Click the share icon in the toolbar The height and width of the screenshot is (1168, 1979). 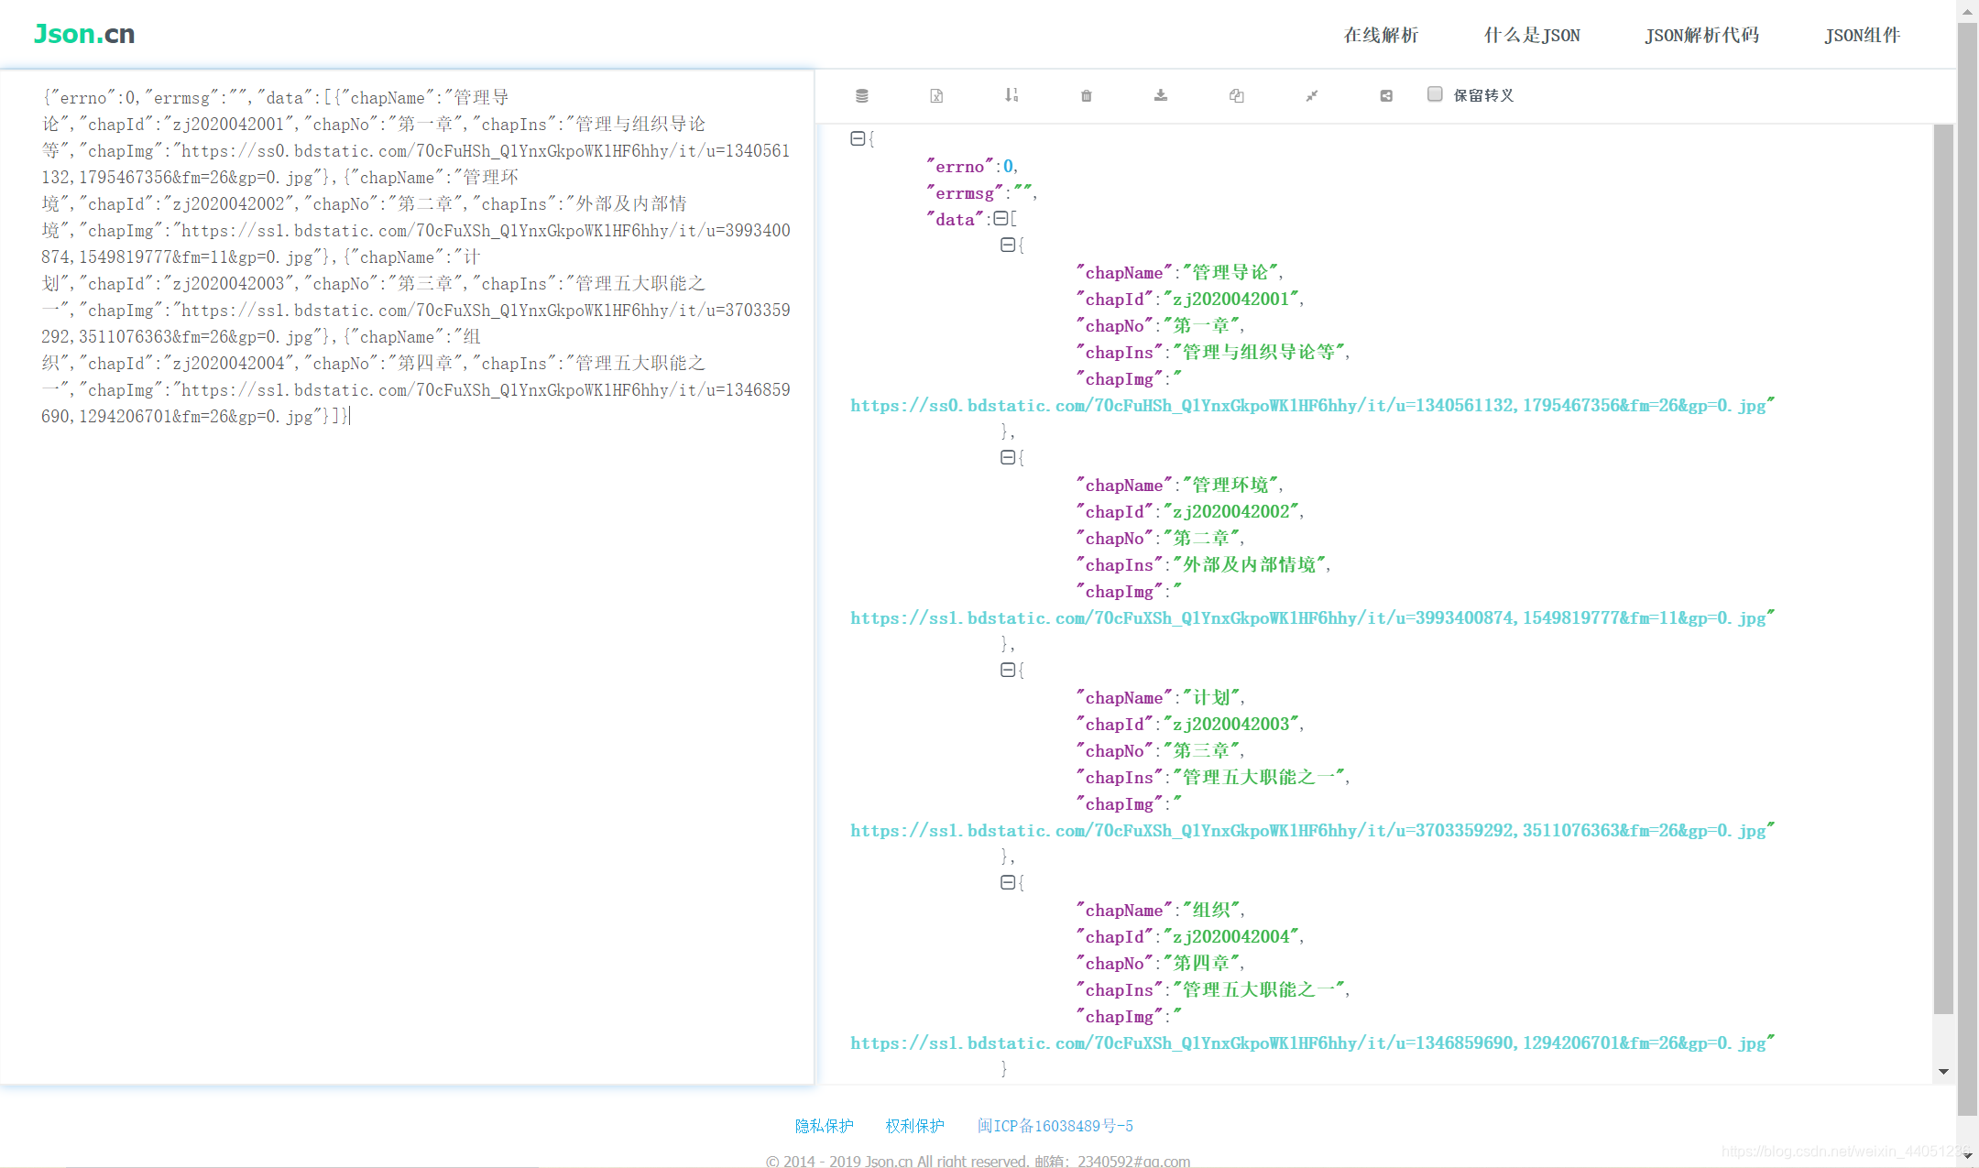click(x=1386, y=95)
